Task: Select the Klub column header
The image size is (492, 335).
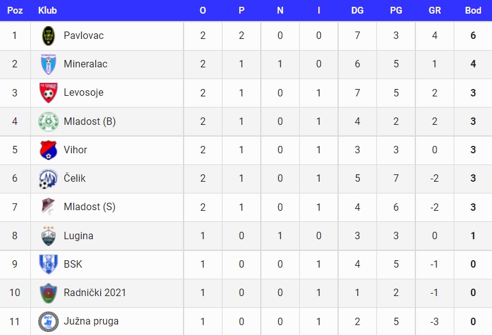Action: coord(48,11)
